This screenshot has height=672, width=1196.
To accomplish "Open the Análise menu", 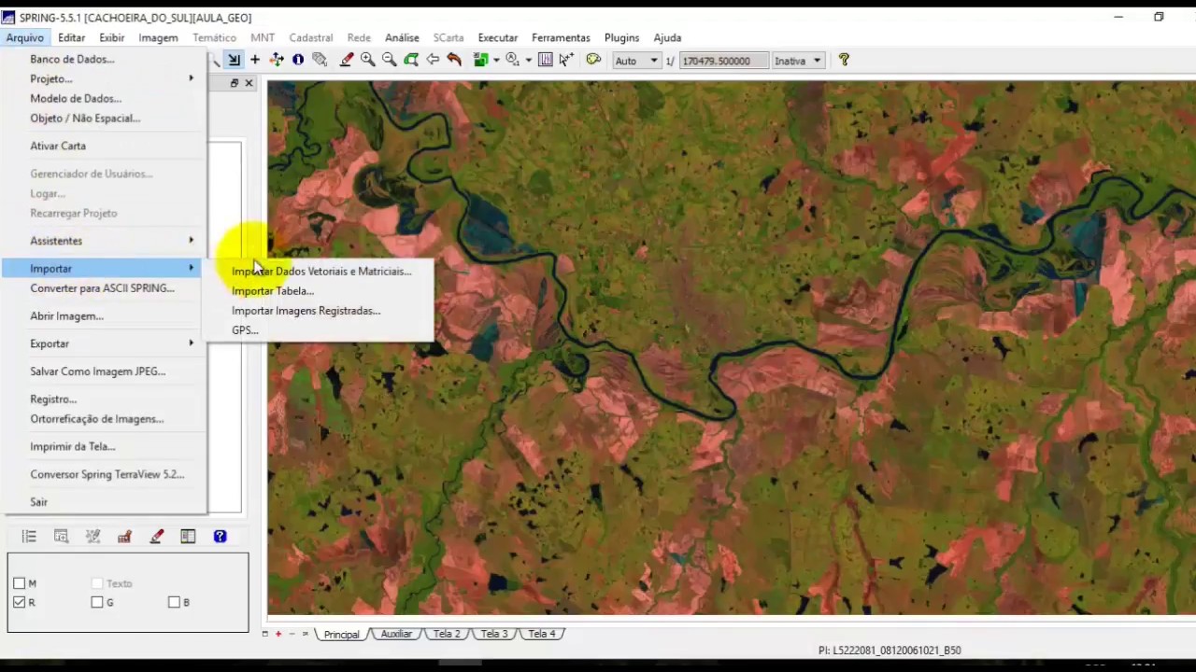I will (x=402, y=37).
